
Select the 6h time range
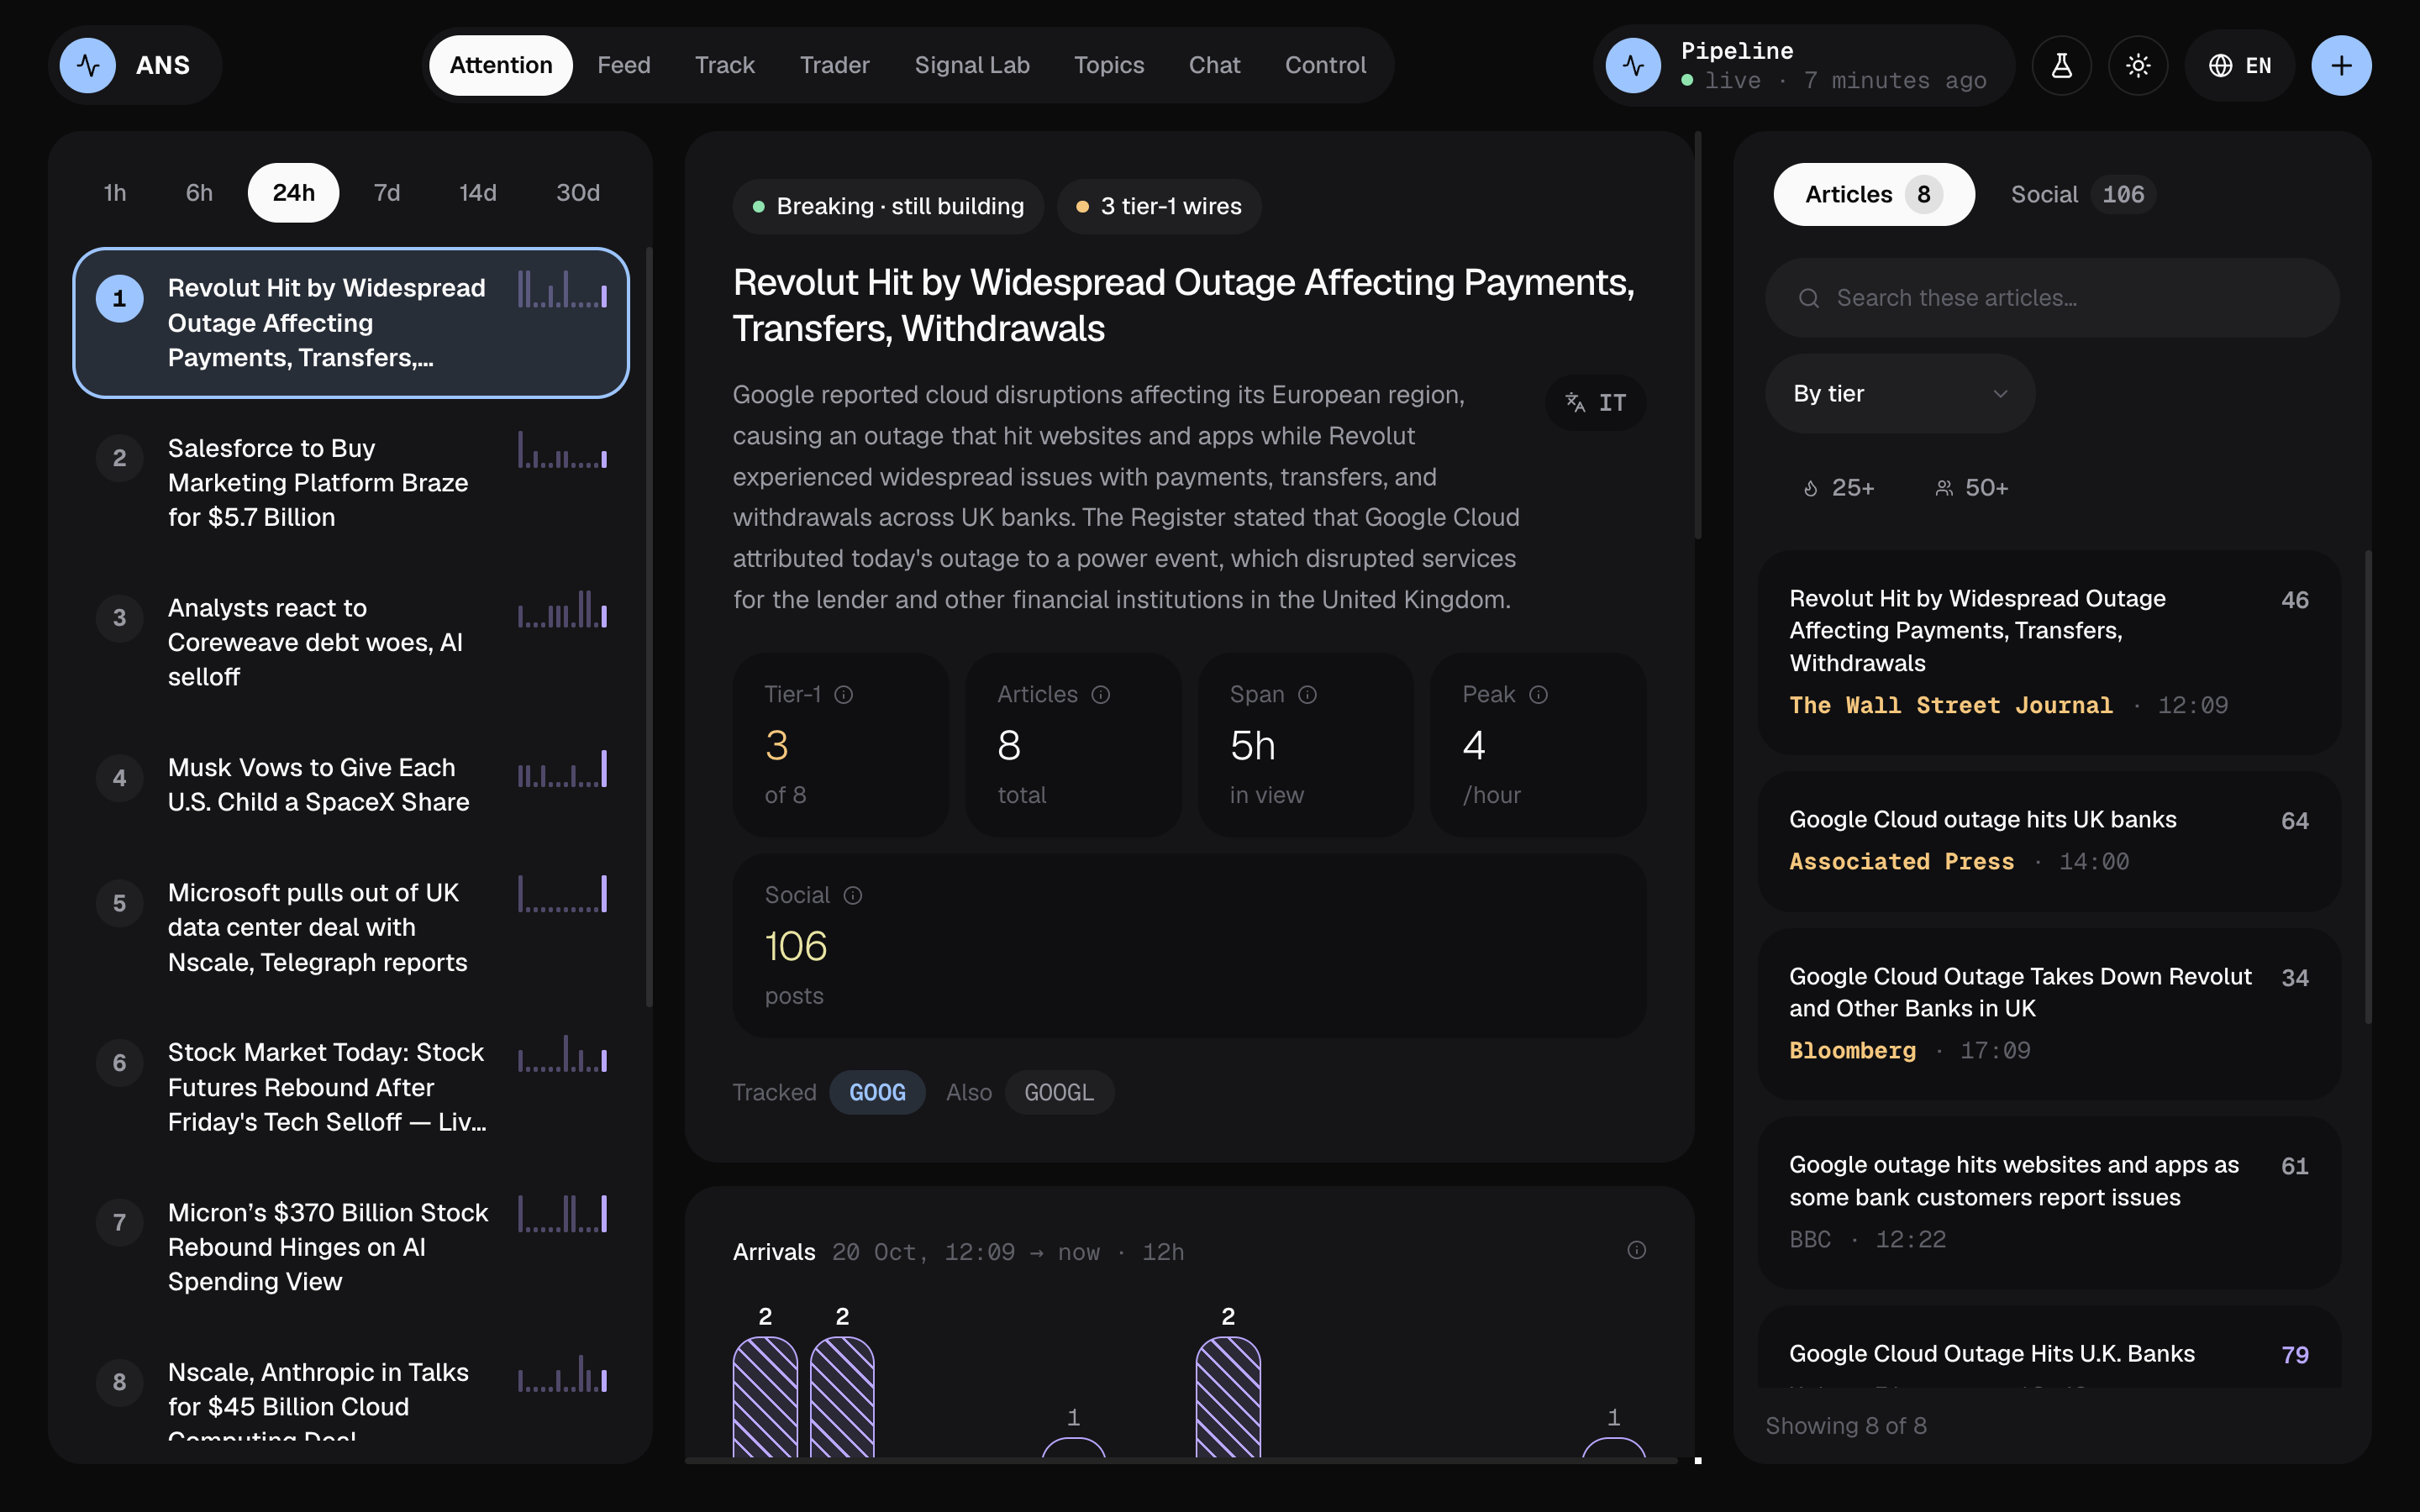199,192
